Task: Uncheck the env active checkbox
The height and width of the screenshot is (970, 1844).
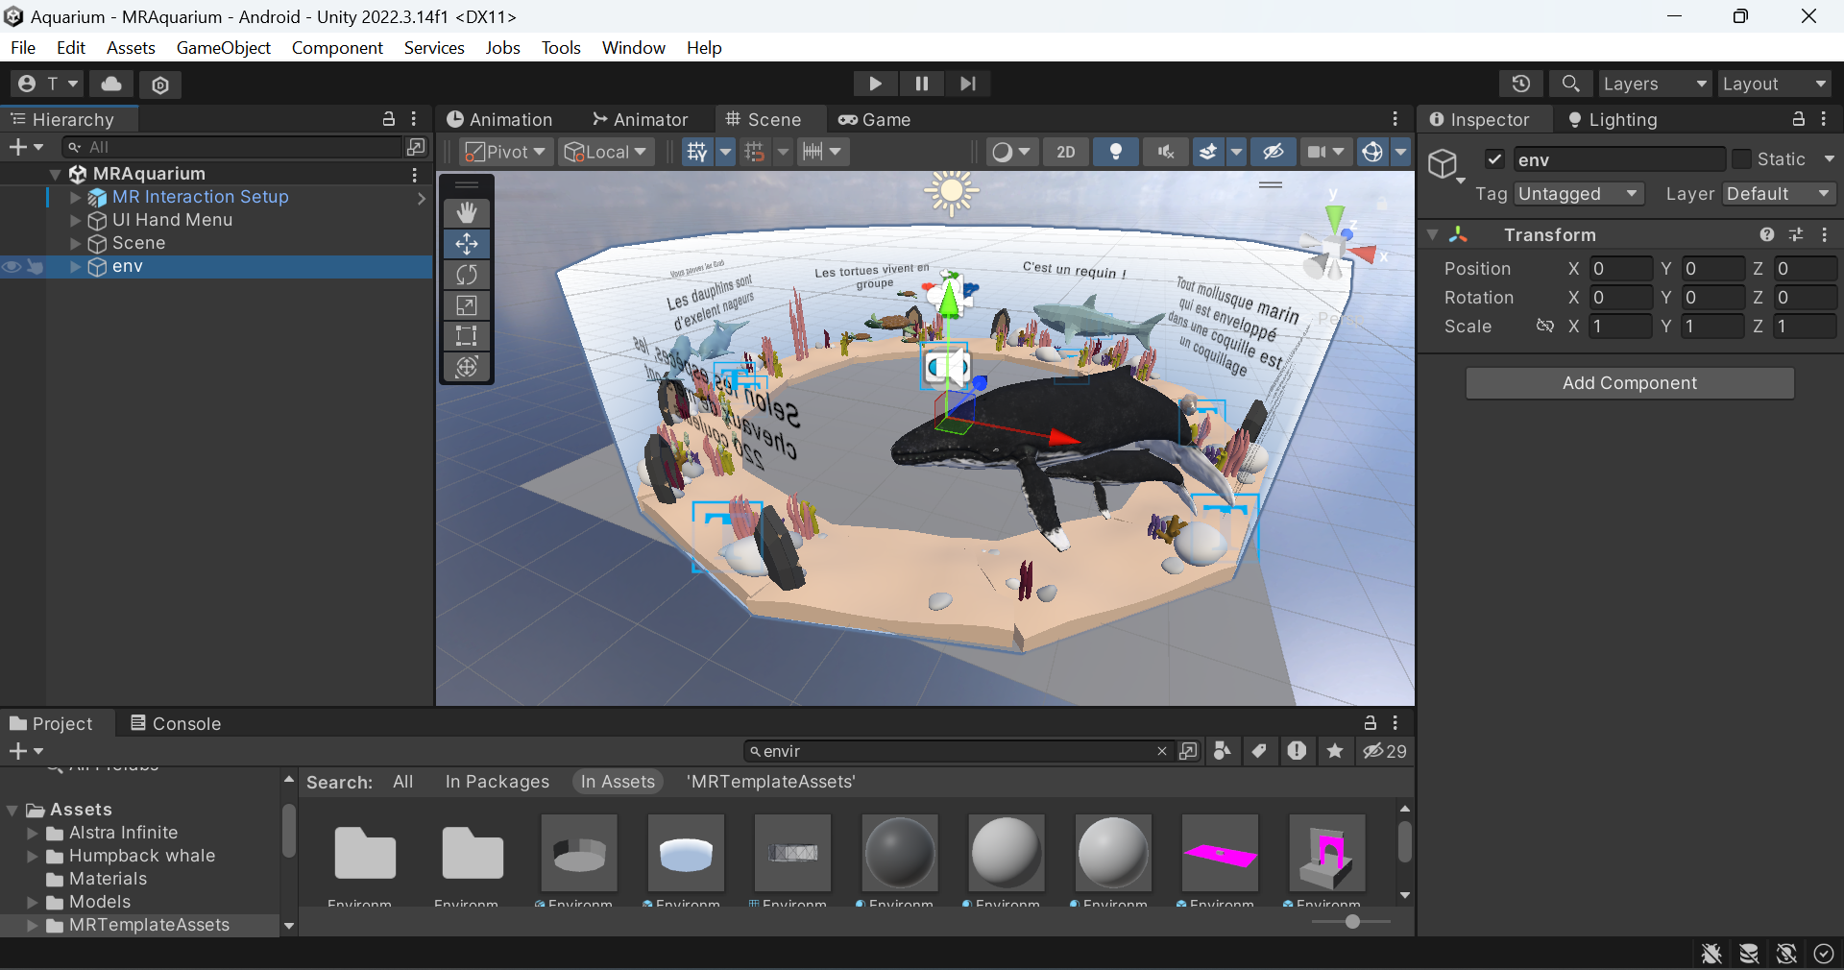Action: point(1494,159)
